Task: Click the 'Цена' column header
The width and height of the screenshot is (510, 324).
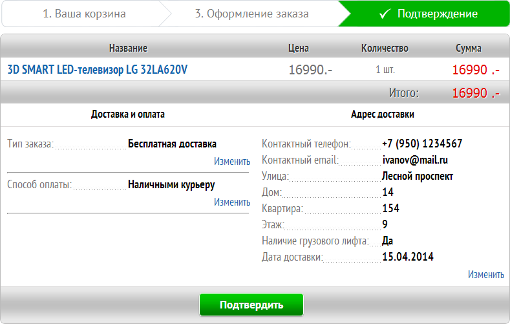Action: 298,48
